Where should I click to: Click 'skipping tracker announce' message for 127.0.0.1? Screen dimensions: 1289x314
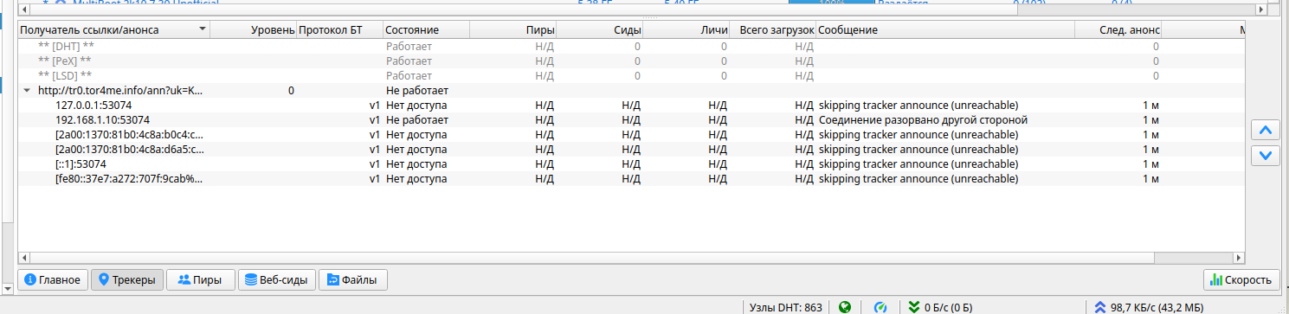click(x=918, y=105)
